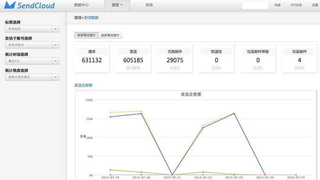This screenshot has height=180, width=320.
Task: Click the 2013-07-23 peak data point
Action: tap(234, 113)
